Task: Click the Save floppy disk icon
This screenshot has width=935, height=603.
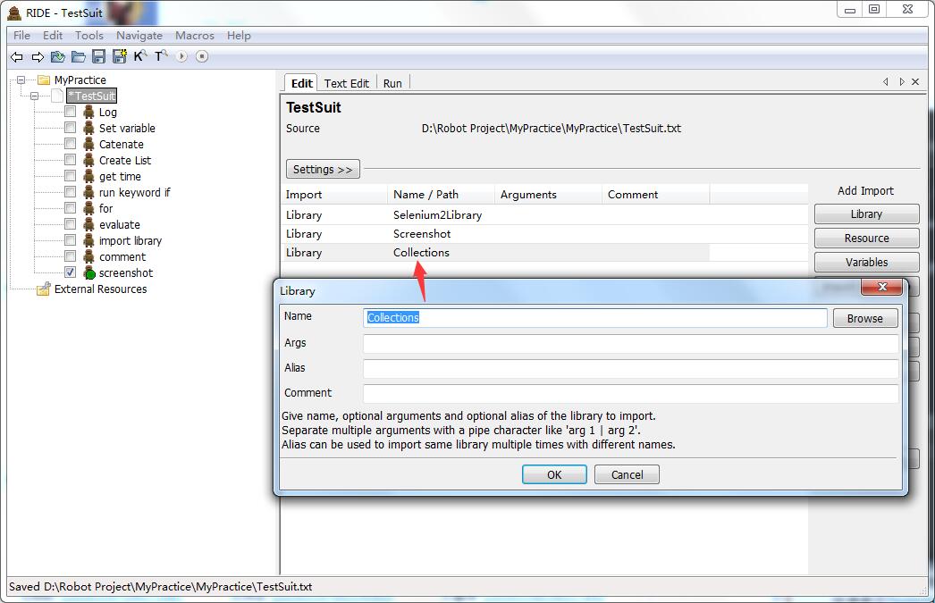Action: tap(99, 57)
